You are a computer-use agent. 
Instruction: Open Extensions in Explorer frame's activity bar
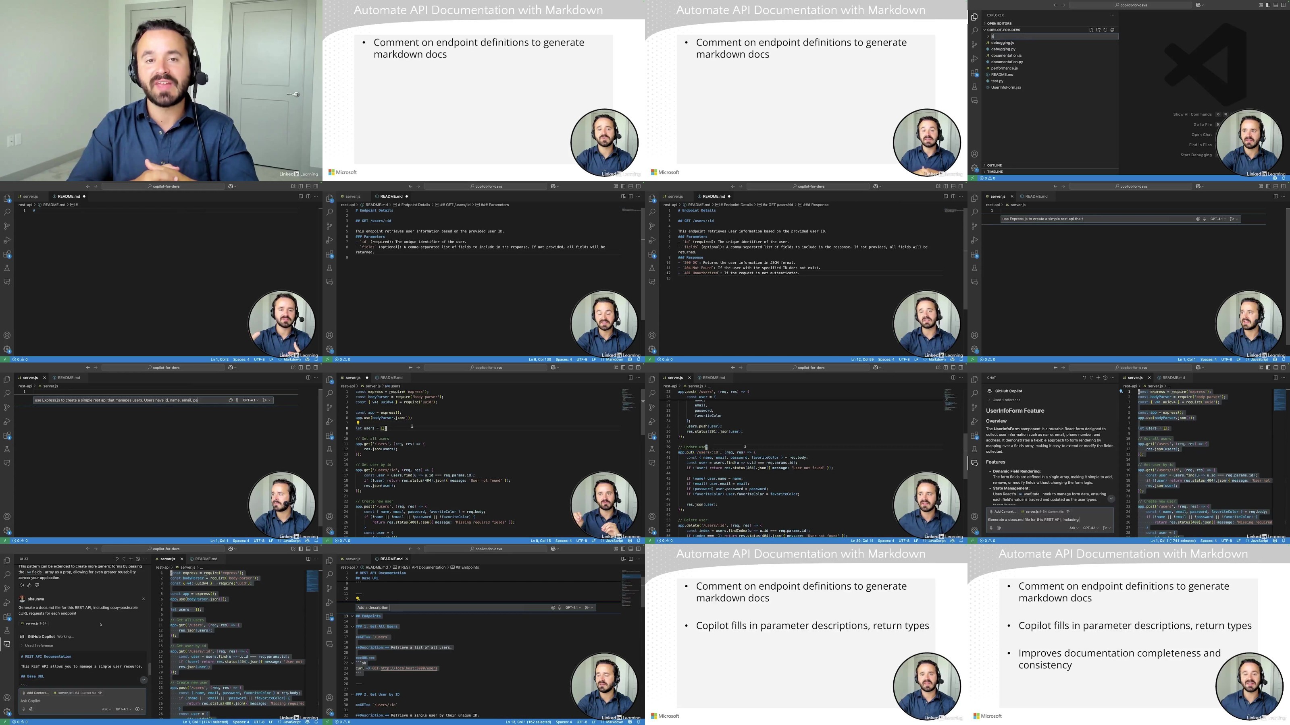click(974, 73)
